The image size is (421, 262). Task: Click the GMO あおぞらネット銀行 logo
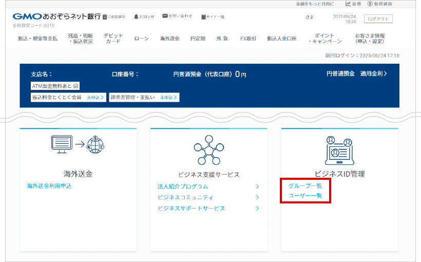(56, 16)
